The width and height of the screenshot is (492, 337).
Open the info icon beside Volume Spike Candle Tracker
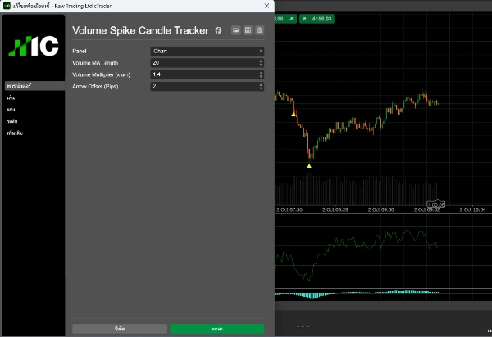point(218,30)
